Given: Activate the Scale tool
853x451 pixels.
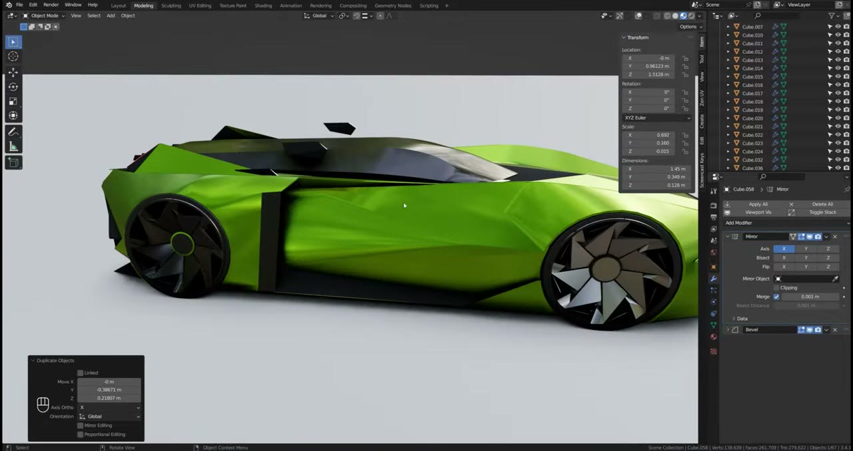Looking at the screenshot, I should tap(13, 101).
